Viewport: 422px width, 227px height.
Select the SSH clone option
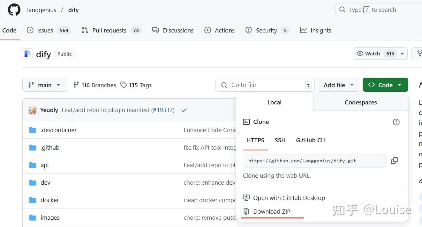[280, 140]
